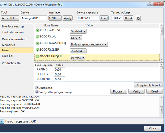The height and width of the screenshot is (133, 165).
Task: Expand the status bar dropdown arrow icon
Action: tap(2, 121)
